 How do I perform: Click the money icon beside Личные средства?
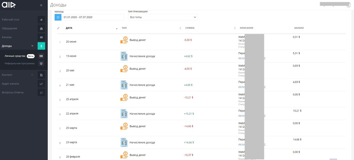[x=41, y=56]
